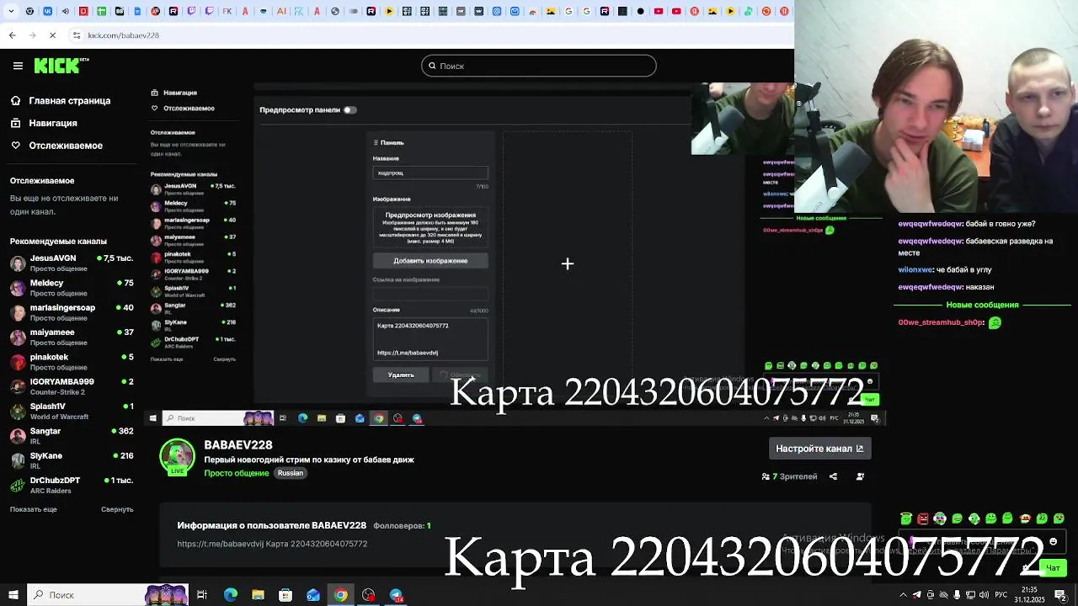Click the Панель drag handle icon
1078x606 pixels.
coord(376,143)
